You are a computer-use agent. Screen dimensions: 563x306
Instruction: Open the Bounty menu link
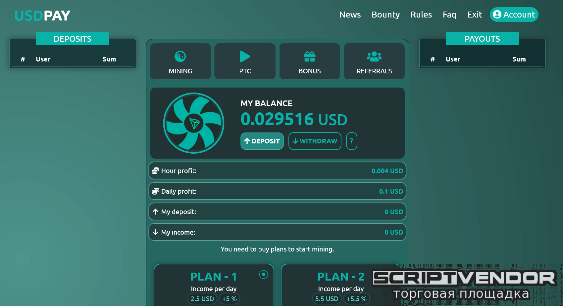point(385,15)
